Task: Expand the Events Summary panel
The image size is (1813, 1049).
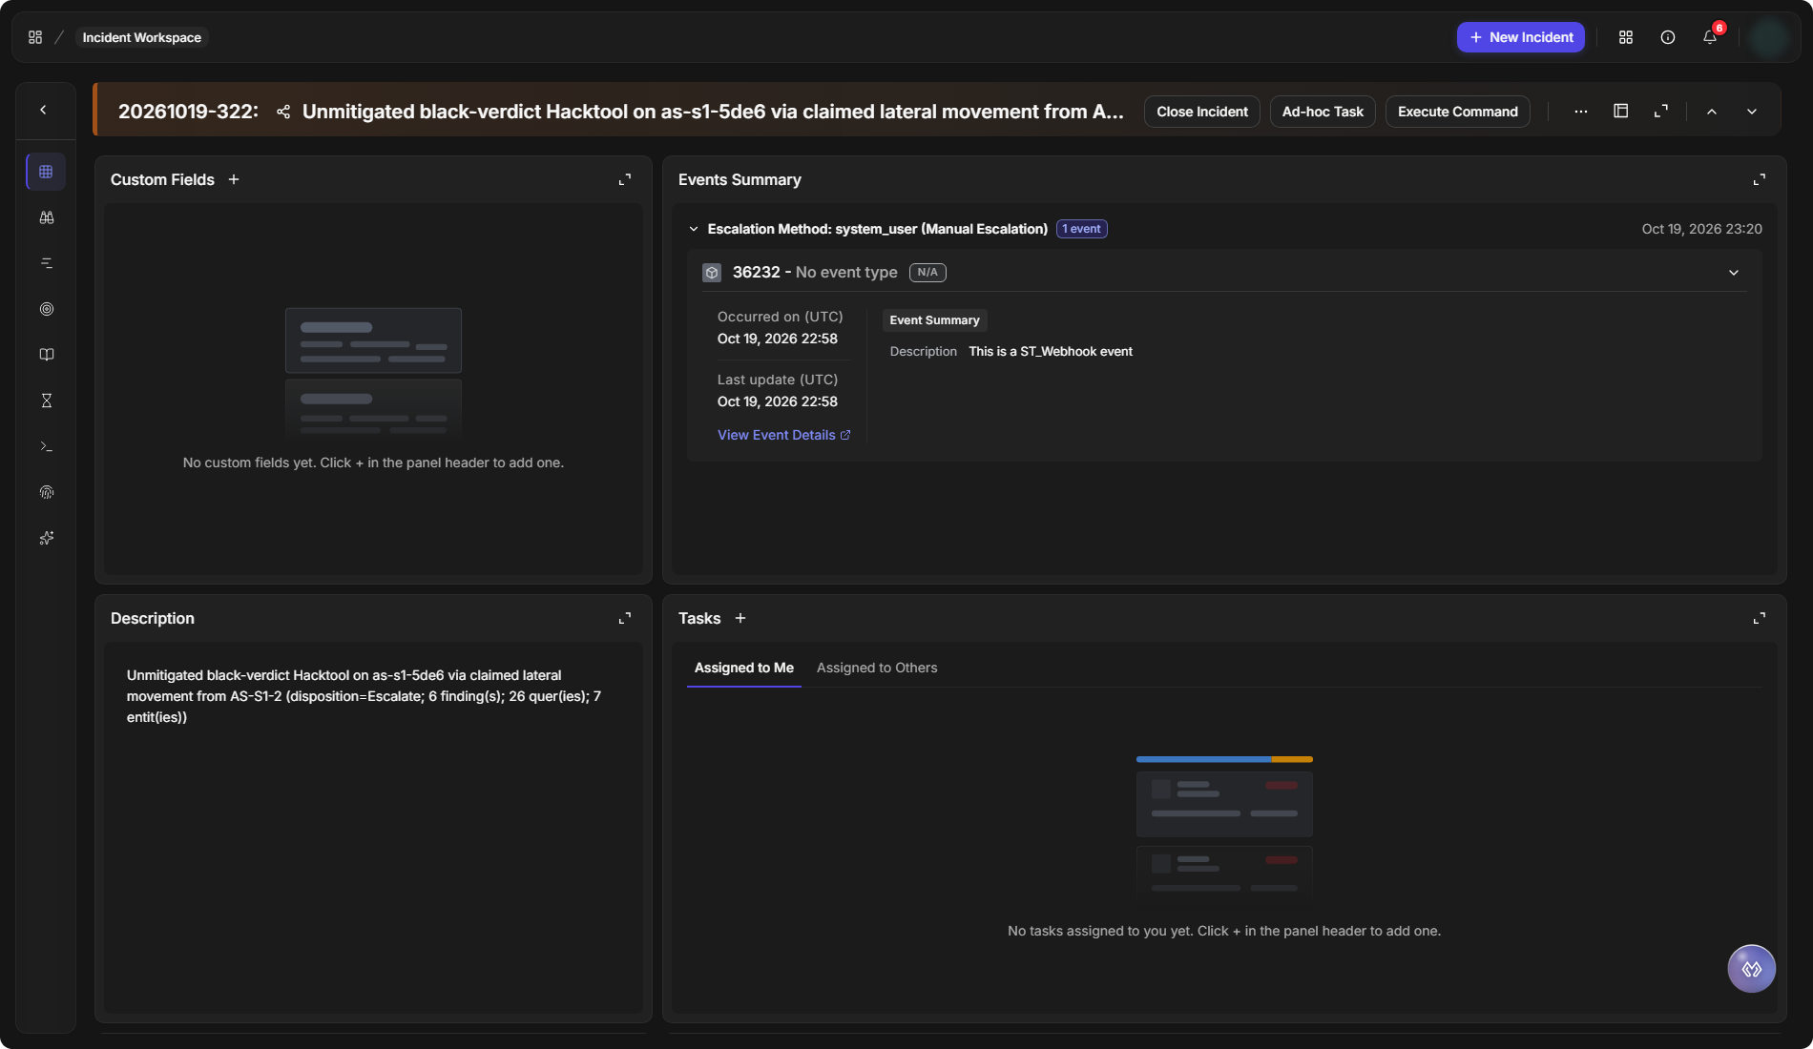Action: (1760, 179)
